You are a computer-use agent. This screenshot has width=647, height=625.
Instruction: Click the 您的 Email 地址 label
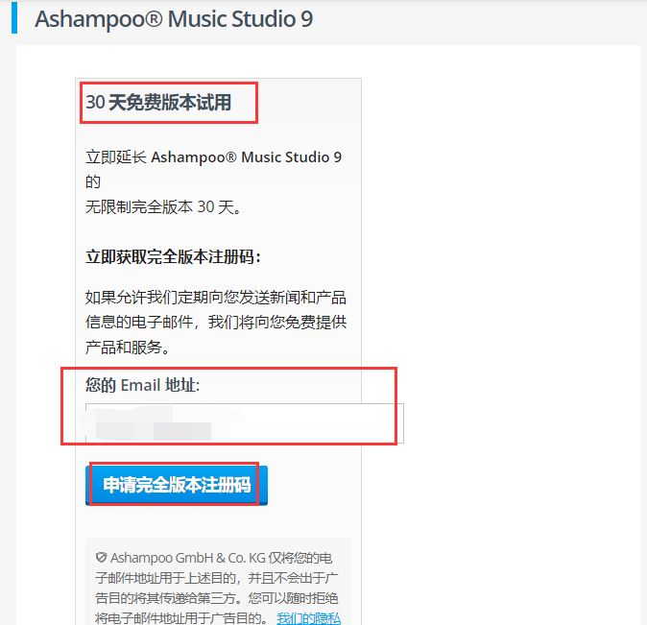point(143,385)
